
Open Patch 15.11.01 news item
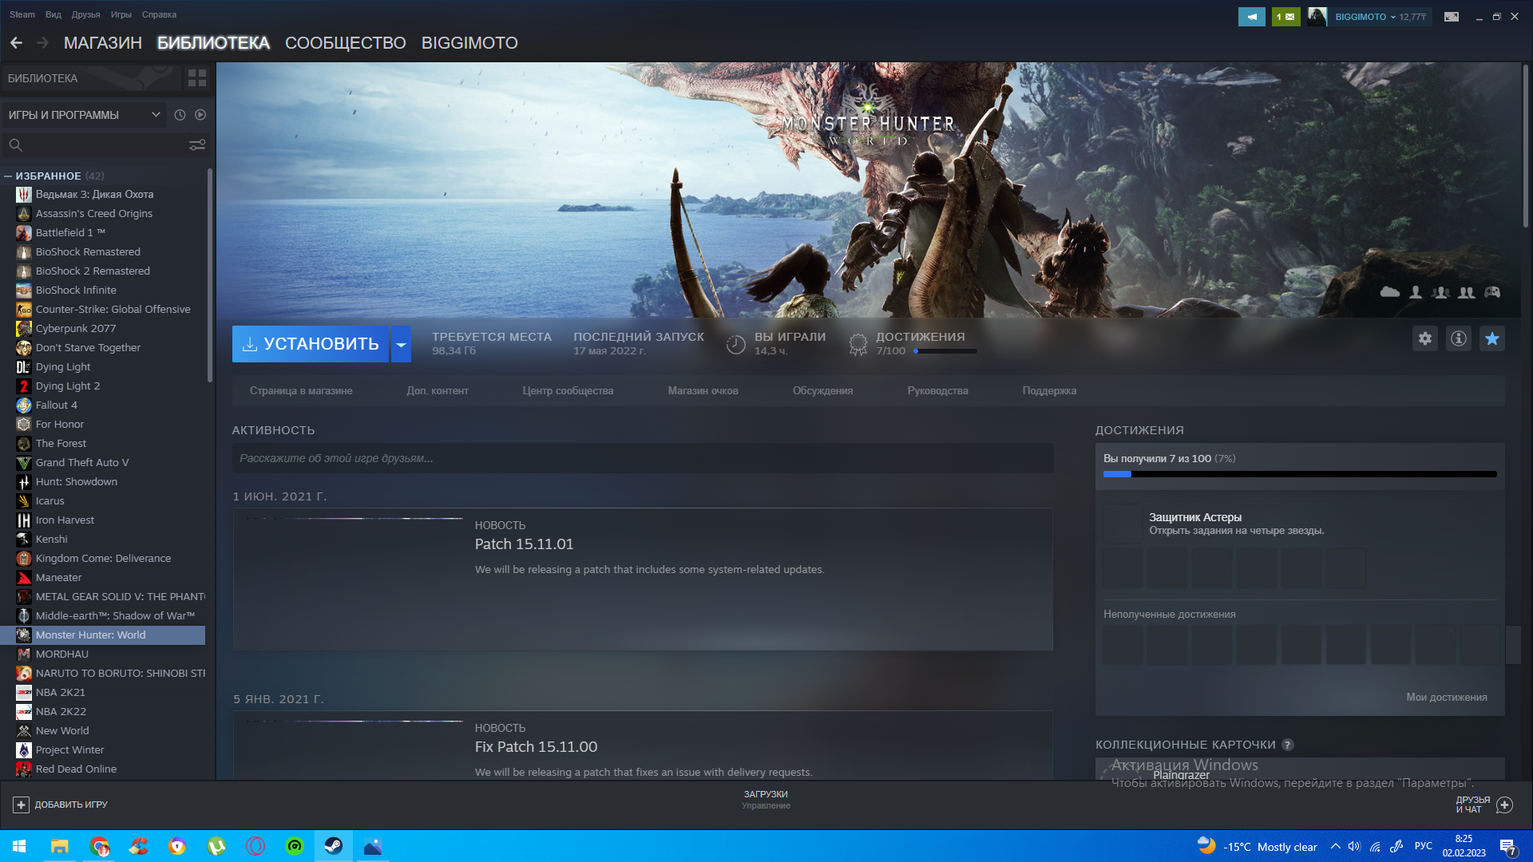(643, 579)
